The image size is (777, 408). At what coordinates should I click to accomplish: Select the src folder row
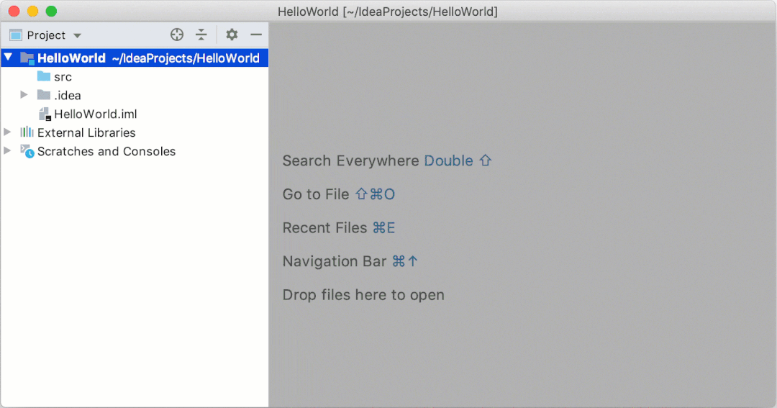tap(135, 77)
